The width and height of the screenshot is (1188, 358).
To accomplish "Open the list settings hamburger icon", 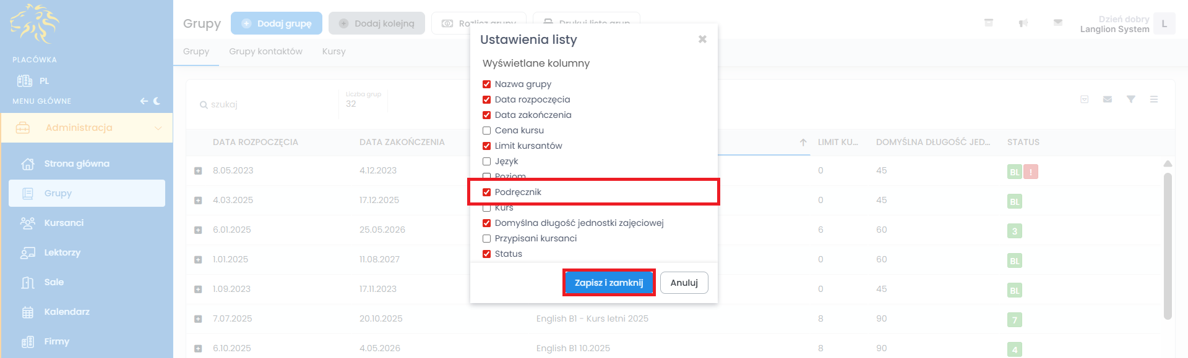I will coord(1154,99).
